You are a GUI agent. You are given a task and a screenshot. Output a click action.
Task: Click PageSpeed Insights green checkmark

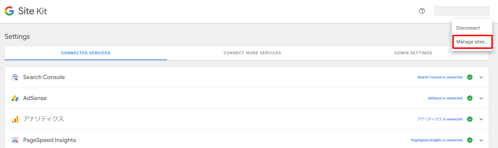click(x=470, y=140)
